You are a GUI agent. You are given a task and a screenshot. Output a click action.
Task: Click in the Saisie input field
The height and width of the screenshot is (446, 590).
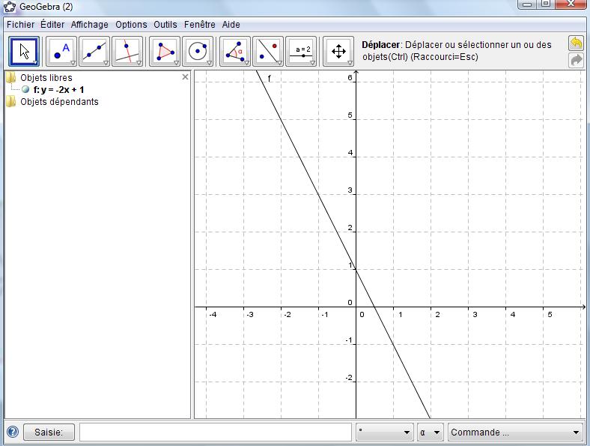pyautogui.click(x=216, y=432)
